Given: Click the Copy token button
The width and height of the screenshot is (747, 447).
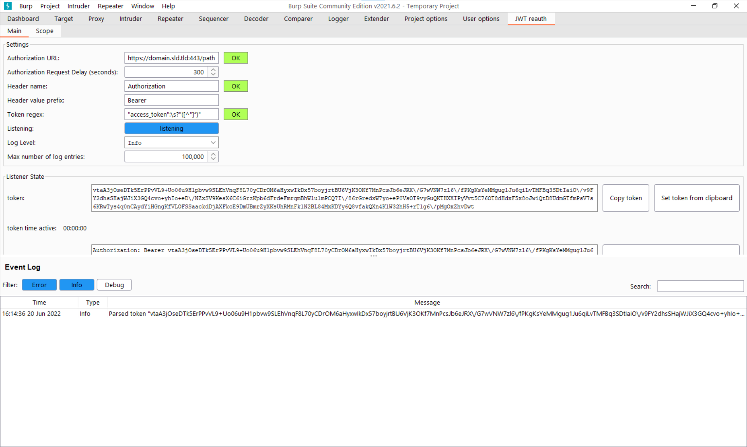Looking at the screenshot, I should click(x=625, y=198).
